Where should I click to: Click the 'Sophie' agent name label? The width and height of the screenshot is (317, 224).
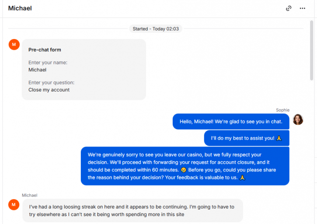[x=282, y=110]
